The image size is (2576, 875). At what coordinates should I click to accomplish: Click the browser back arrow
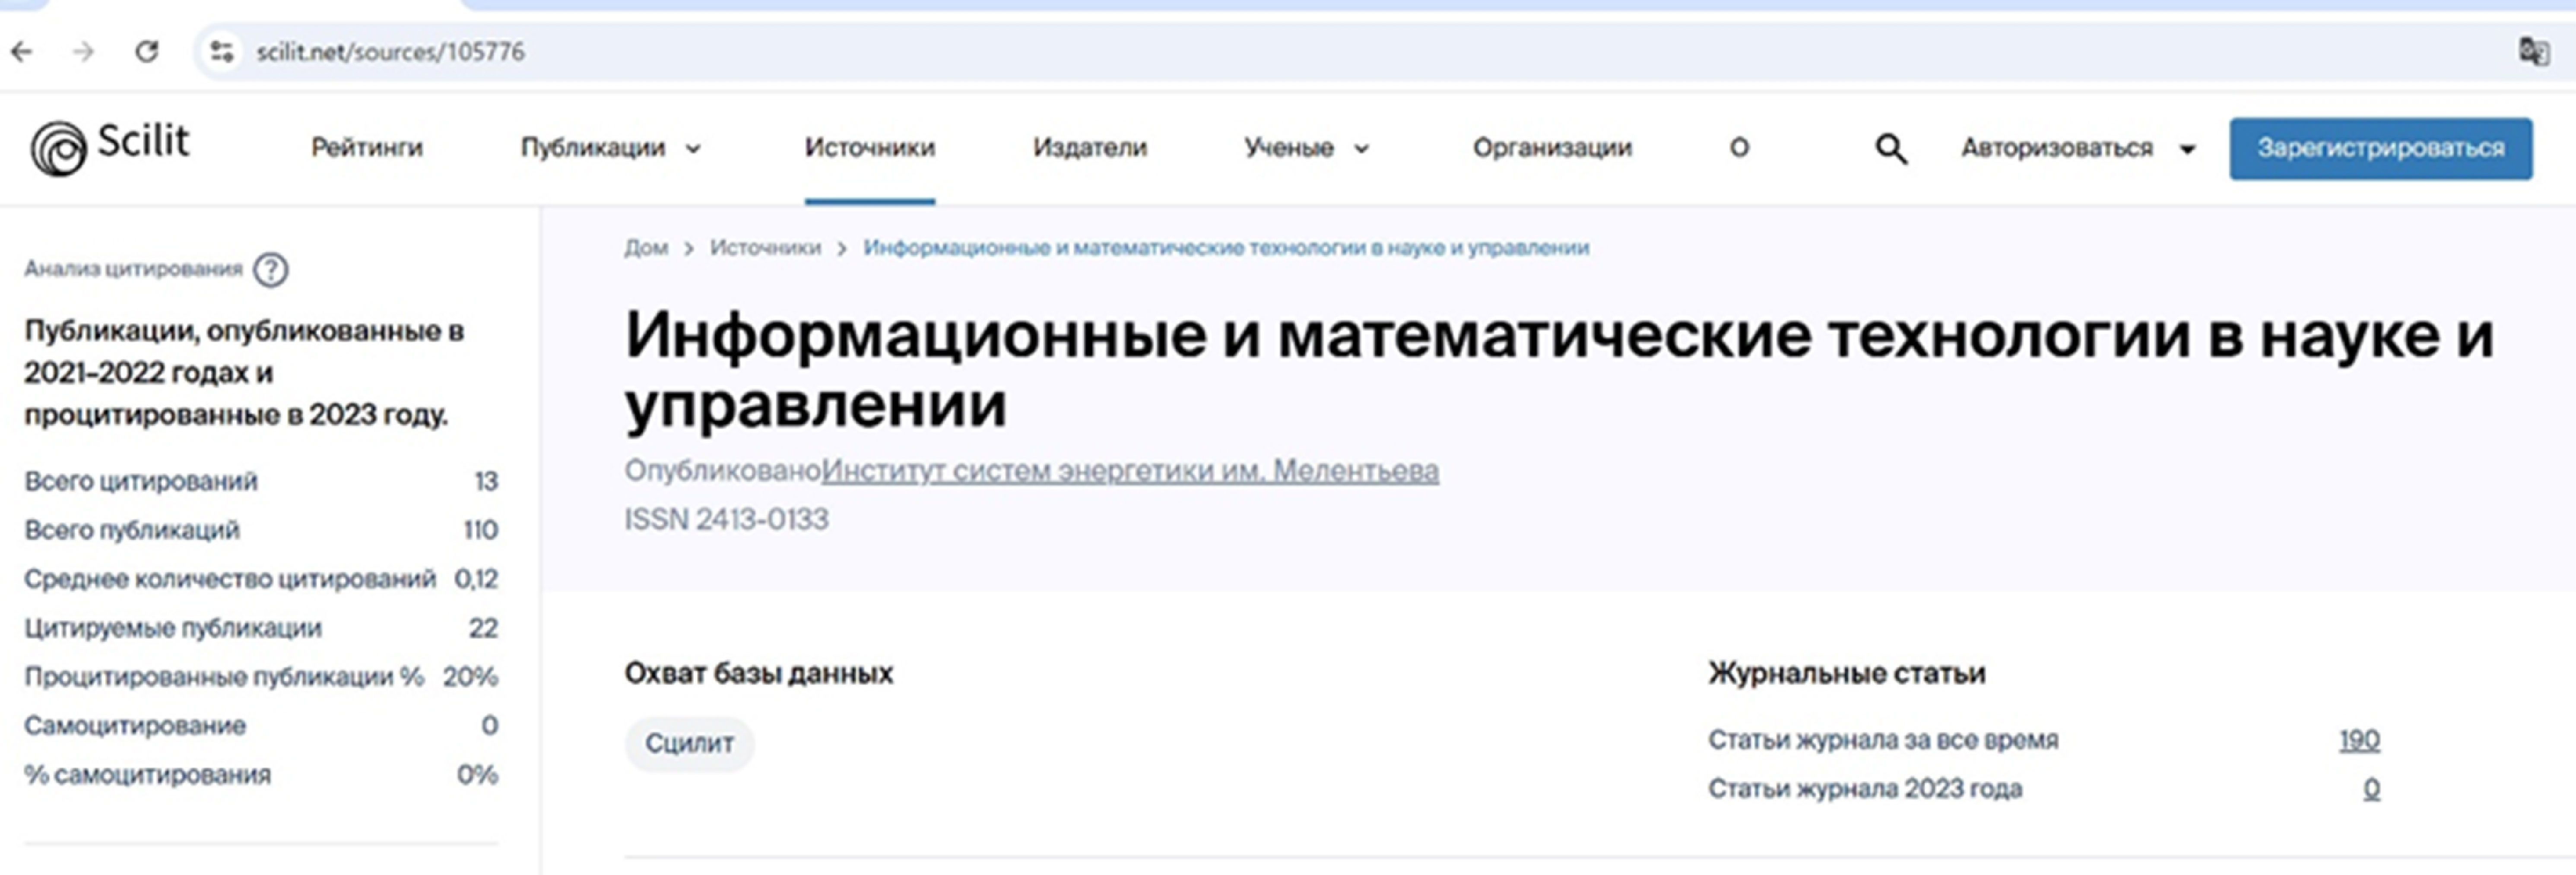point(22,52)
